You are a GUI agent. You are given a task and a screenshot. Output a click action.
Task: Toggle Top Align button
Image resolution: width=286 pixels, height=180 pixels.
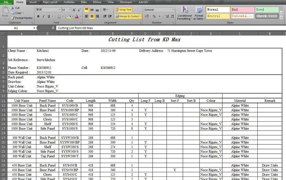point(87,10)
